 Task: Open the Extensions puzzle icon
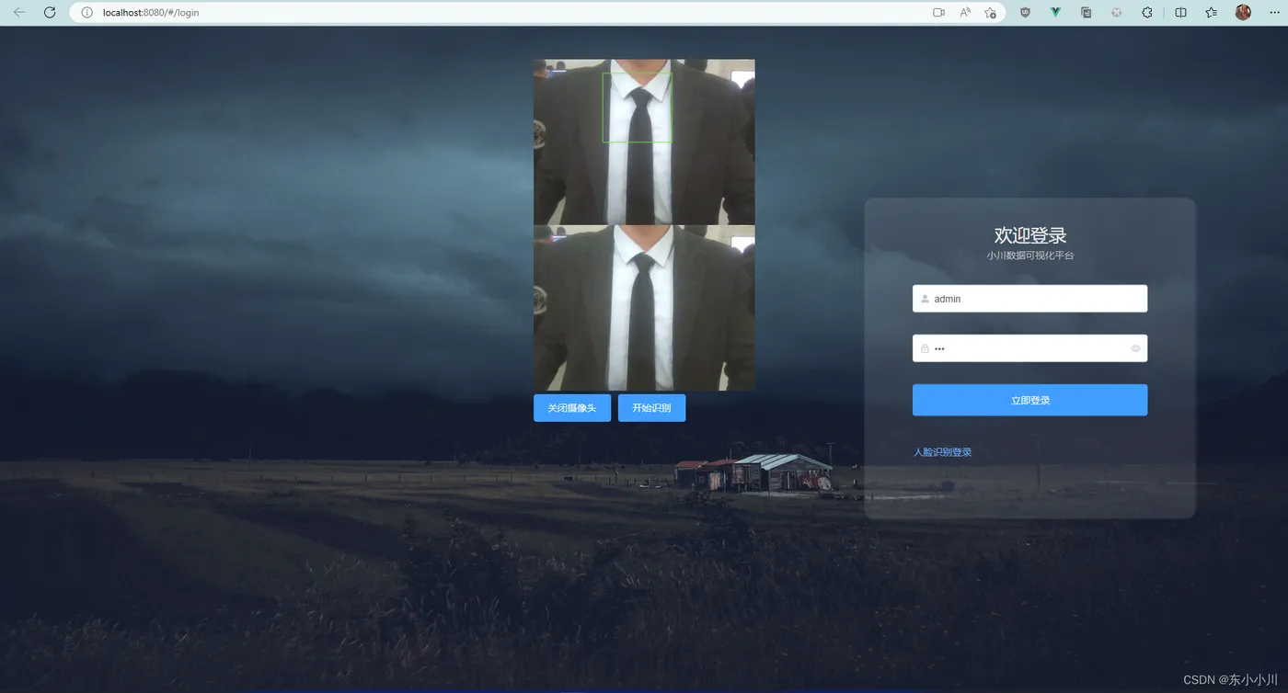[x=1147, y=13]
